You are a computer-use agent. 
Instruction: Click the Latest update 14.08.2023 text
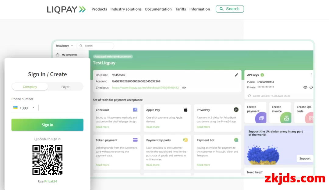pyautogui.click(x=271, y=96)
